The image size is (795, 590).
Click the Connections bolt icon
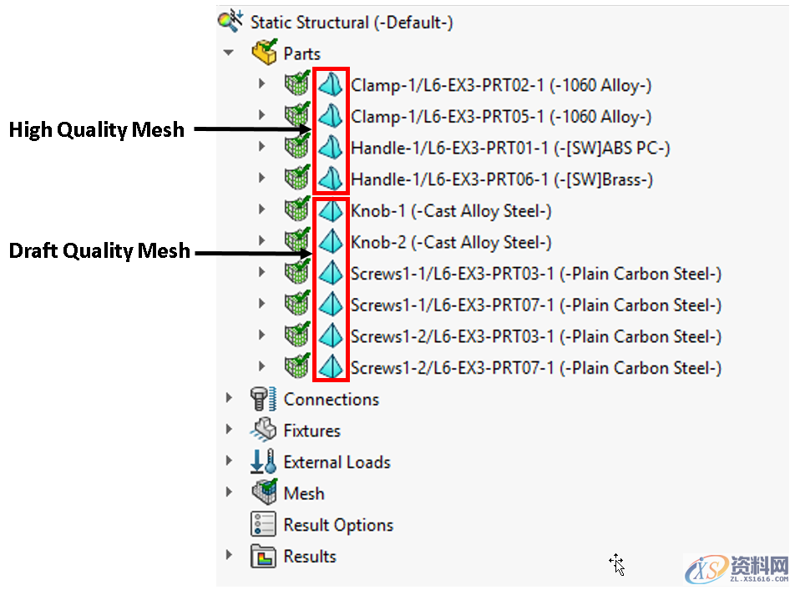pyautogui.click(x=264, y=398)
